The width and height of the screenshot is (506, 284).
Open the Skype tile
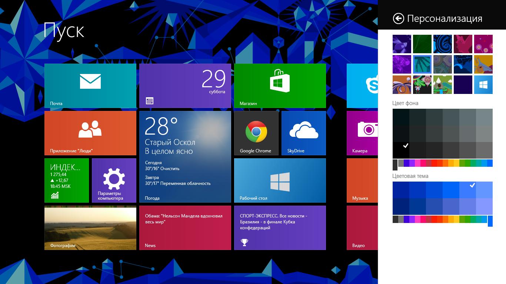click(x=362, y=86)
